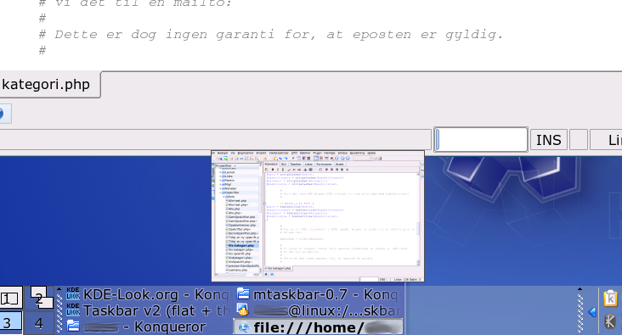Click the blue left-arrow panel button
This screenshot has width=622, height=335.
click(592, 312)
